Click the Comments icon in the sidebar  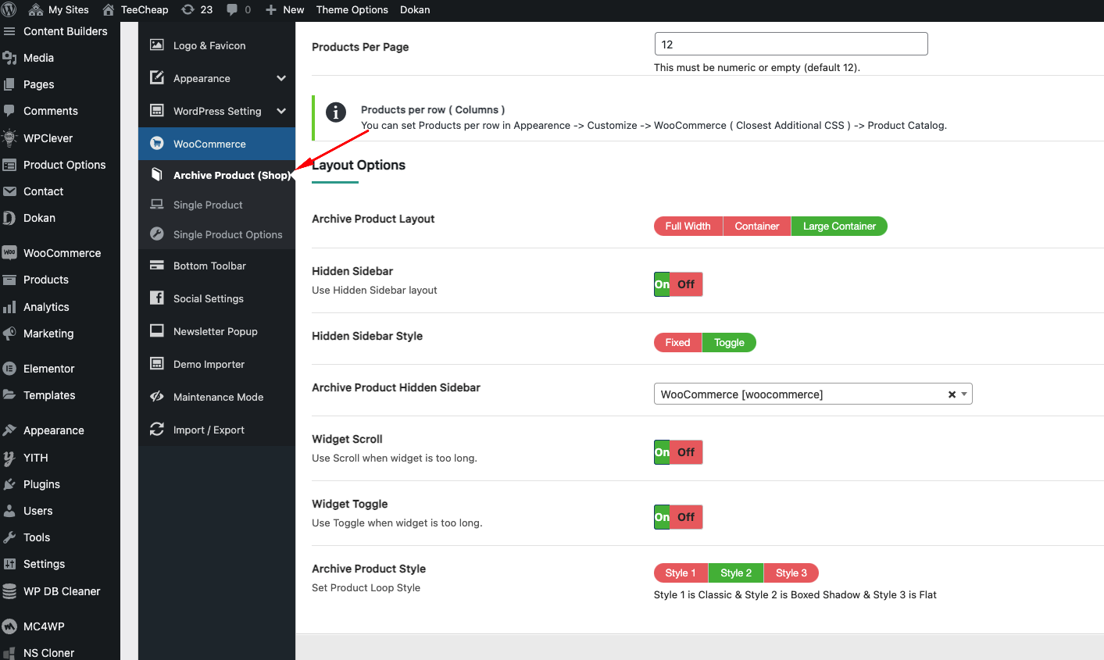pyautogui.click(x=9, y=111)
